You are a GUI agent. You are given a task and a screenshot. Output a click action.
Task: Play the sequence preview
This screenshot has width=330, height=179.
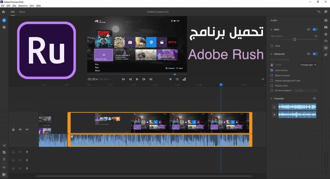pos(137,79)
